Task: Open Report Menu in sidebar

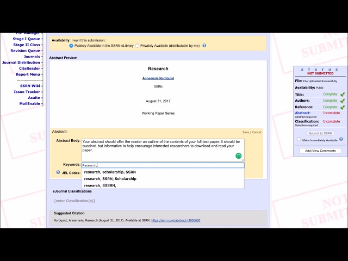Action: tap(28, 74)
